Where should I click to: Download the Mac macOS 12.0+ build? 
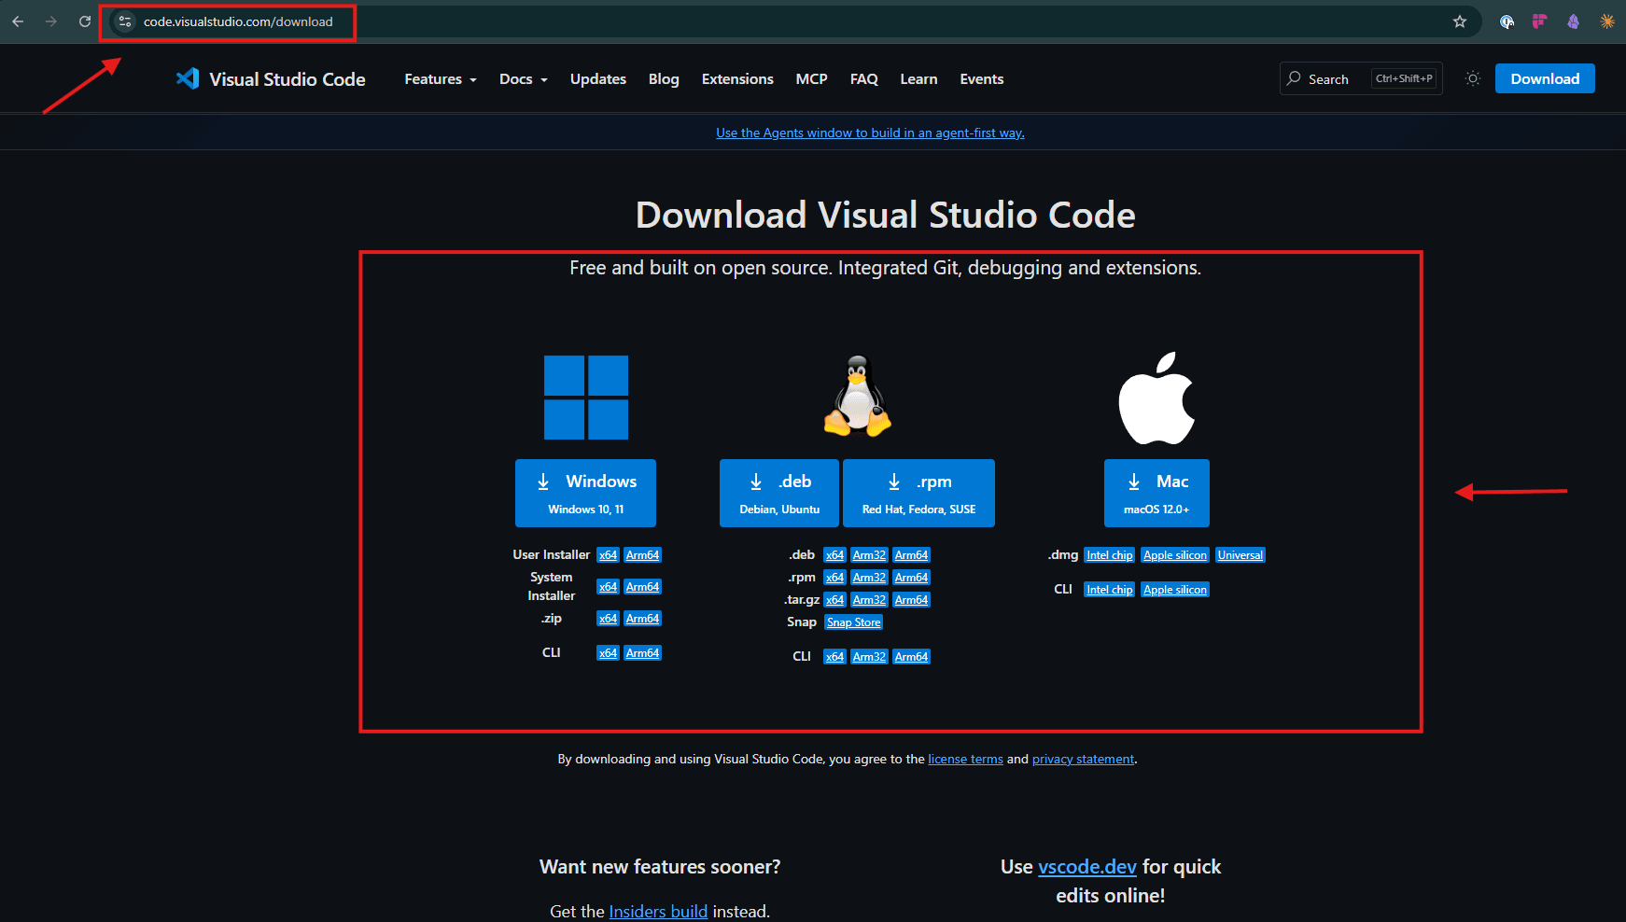tap(1156, 493)
